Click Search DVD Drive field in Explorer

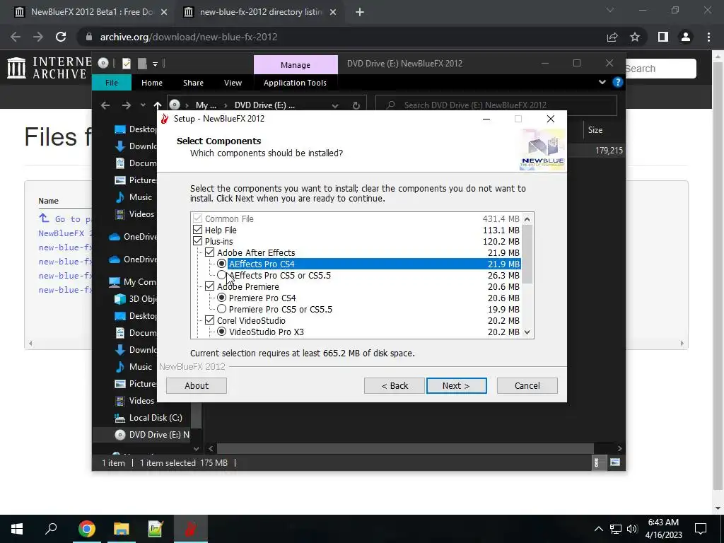click(496, 105)
